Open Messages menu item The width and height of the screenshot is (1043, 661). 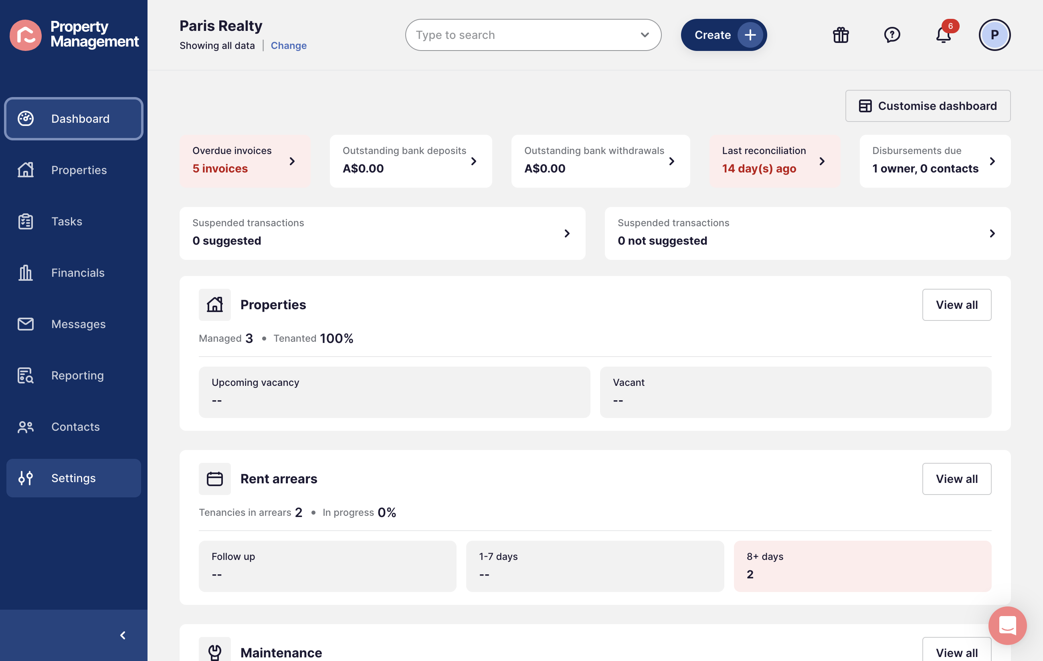click(74, 324)
